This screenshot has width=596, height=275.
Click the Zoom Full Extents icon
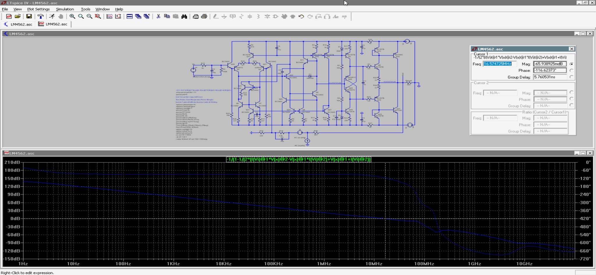(x=98, y=17)
